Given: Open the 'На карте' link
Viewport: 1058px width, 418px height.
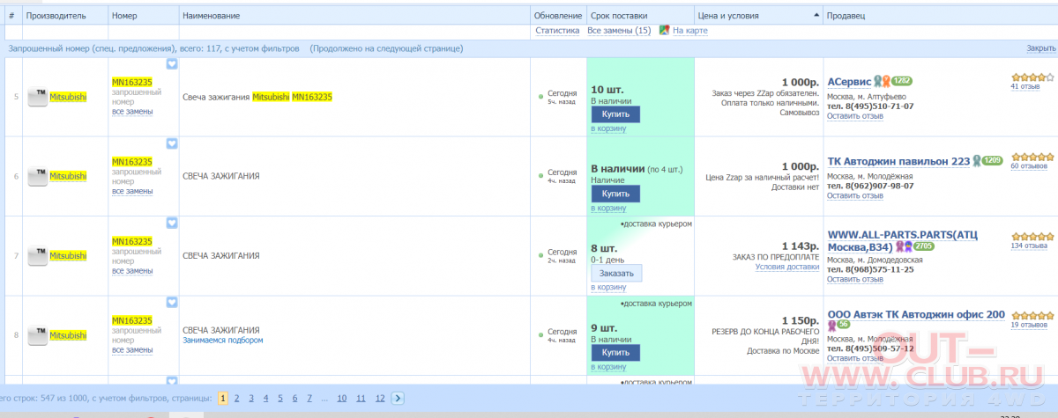Looking at the screenshot, I should click(689, 31).
